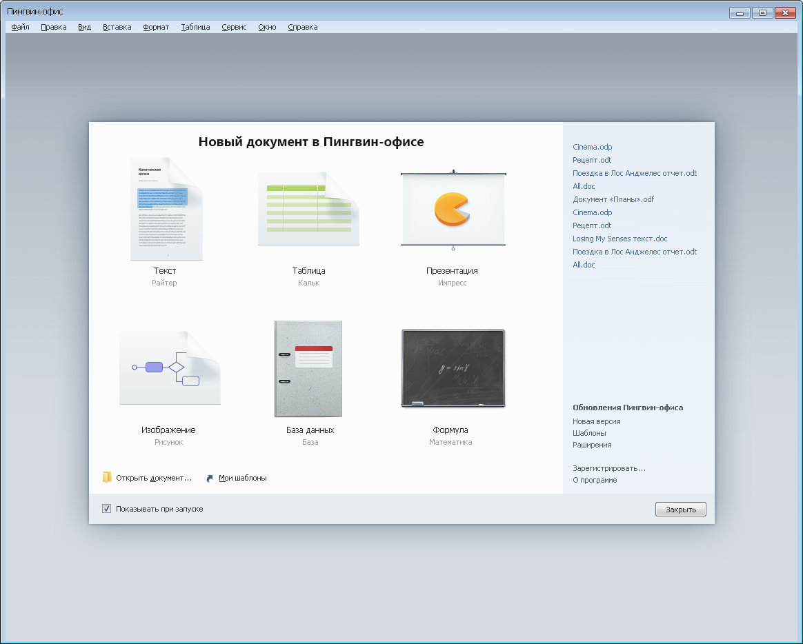This screenshot has width=803, height=644.
Task: Open the О программе link
Action: tap(595, 480)
